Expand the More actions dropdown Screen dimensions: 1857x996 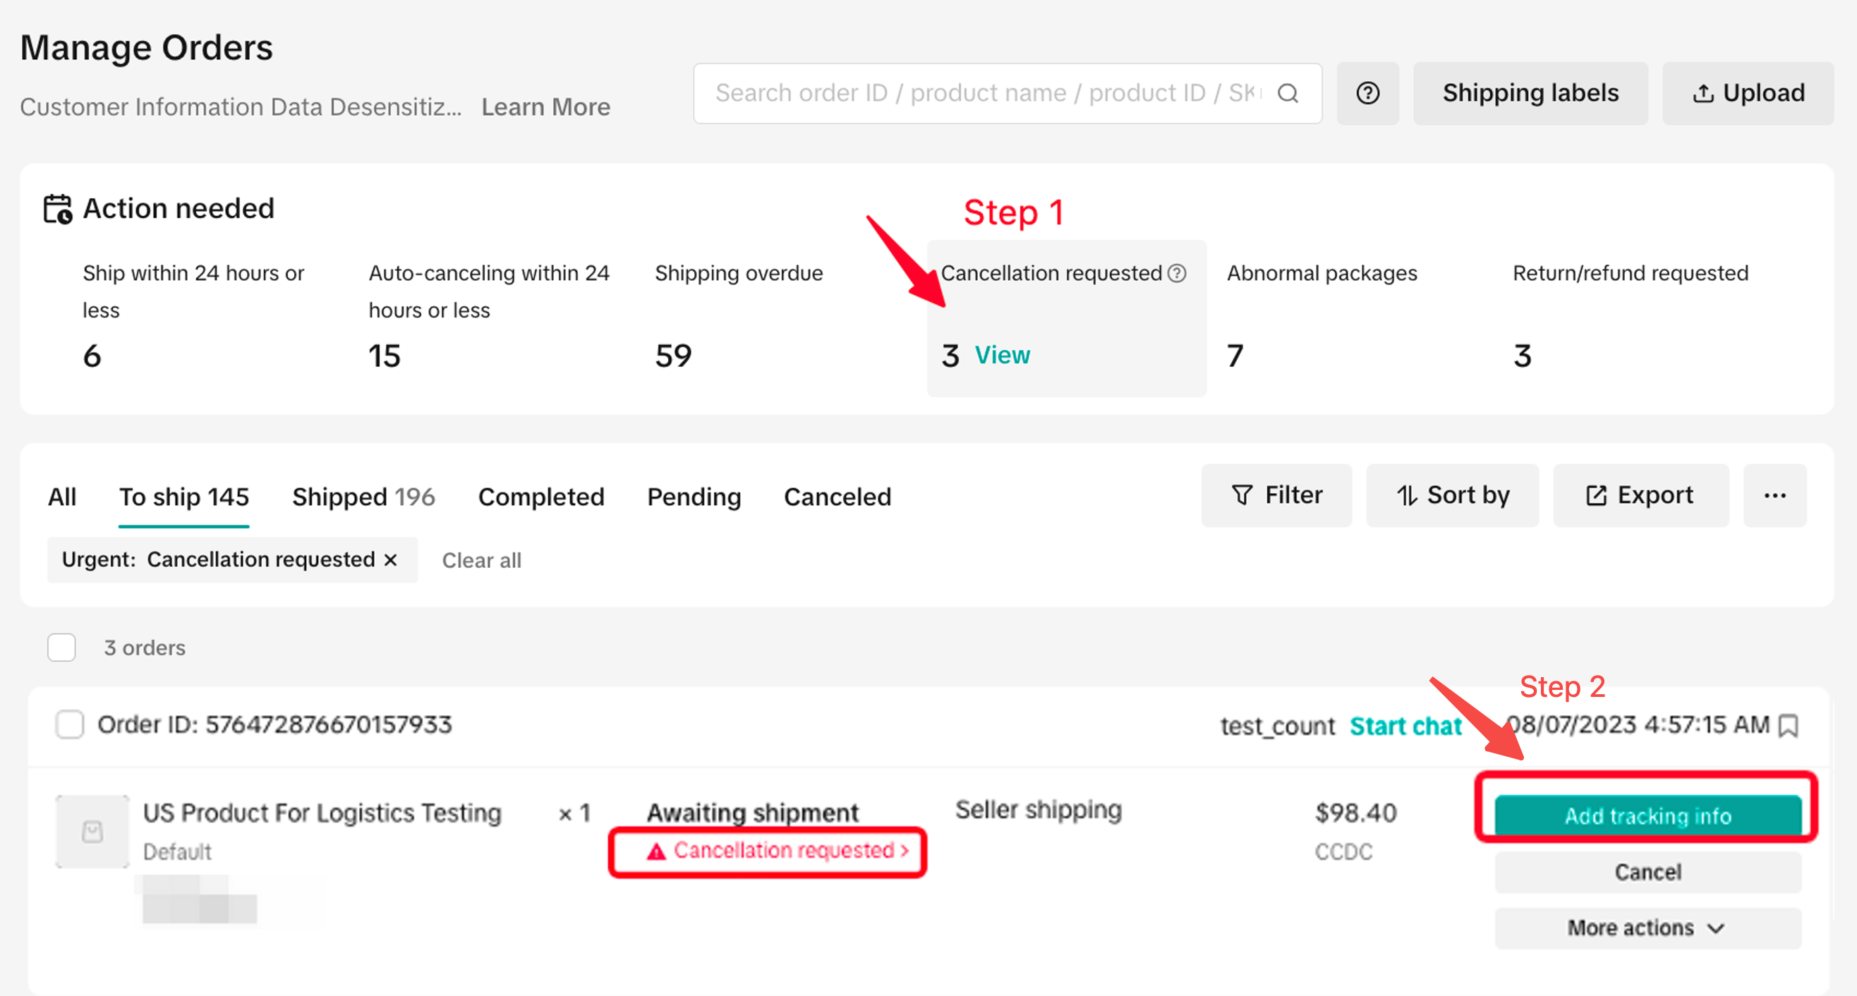point(1647,928)
